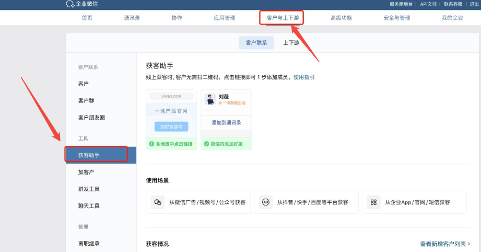Click the yiwan.com address bar in preview
Screen dimensions: 481x252
coord(171,96)
